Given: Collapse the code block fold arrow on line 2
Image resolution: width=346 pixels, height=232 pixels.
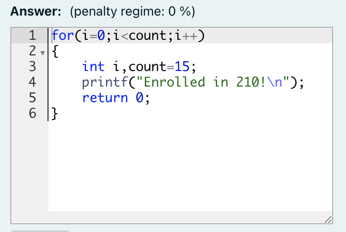Looking at the screenshot, I should tap(42, 53).
